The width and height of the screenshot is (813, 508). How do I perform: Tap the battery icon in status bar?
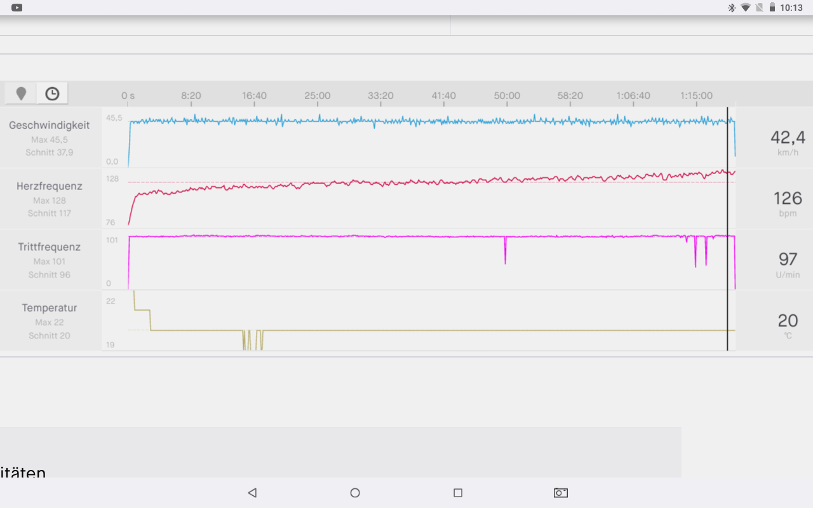pyautogui.click(x=772, y=8)
